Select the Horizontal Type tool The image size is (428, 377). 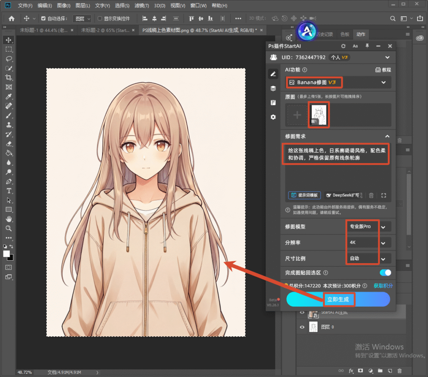pos(9,191)
